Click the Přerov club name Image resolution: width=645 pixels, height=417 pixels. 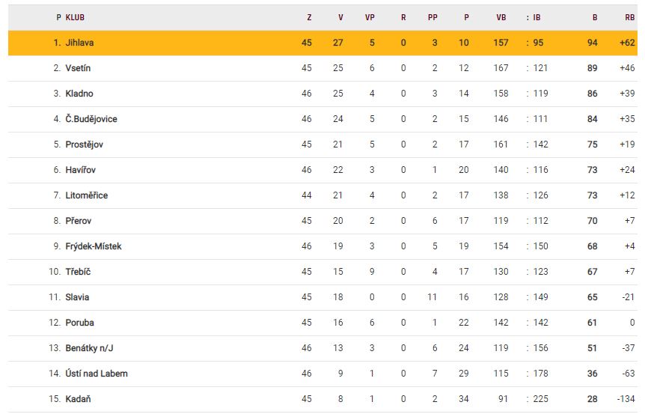[79, 221]
